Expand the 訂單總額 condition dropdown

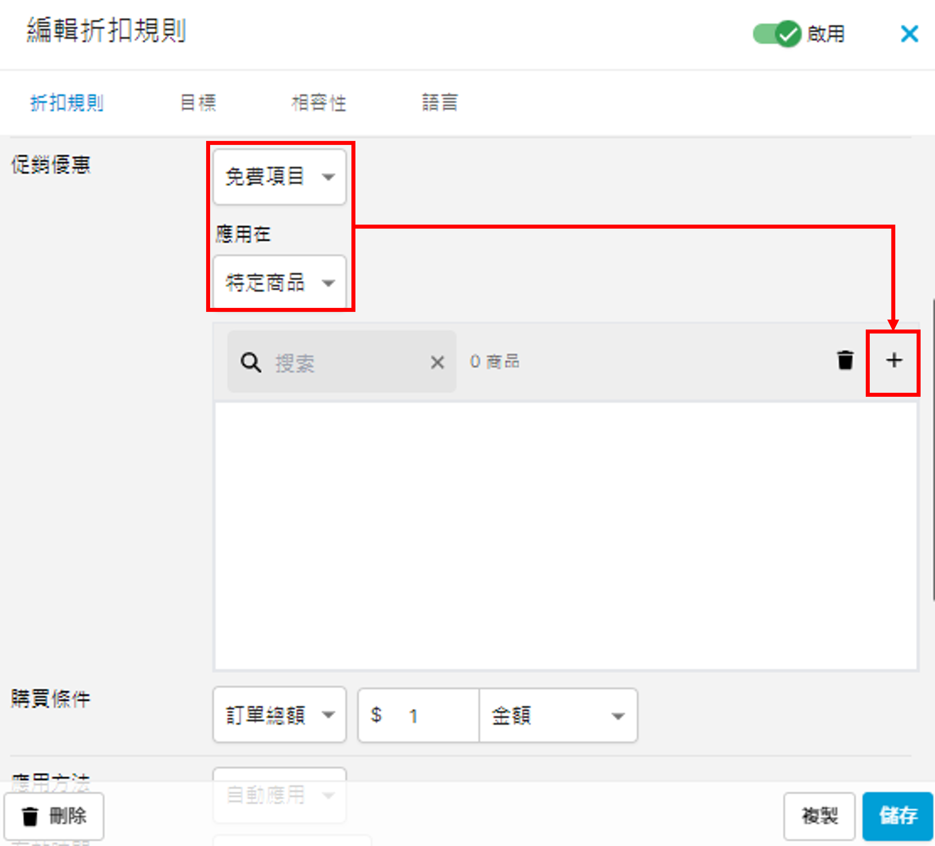(x=280, y=715)
